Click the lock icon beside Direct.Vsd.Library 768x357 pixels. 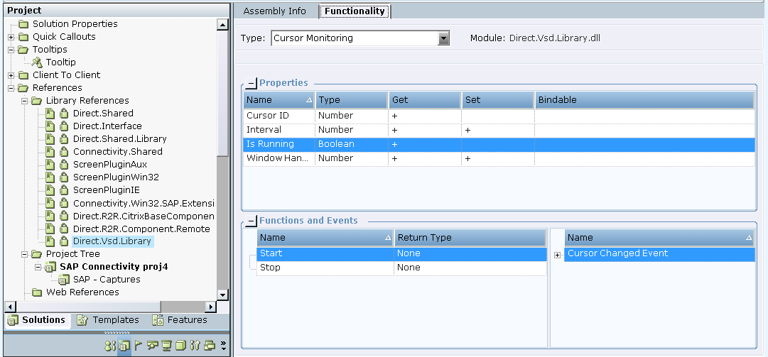click(64, 241)
